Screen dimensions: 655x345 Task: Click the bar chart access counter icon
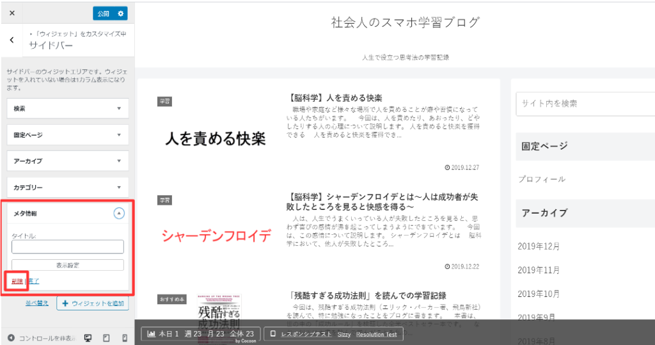click(x=152, y=333)
